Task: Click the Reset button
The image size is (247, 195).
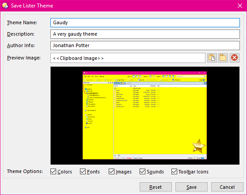Action: (x=156, y=187)
